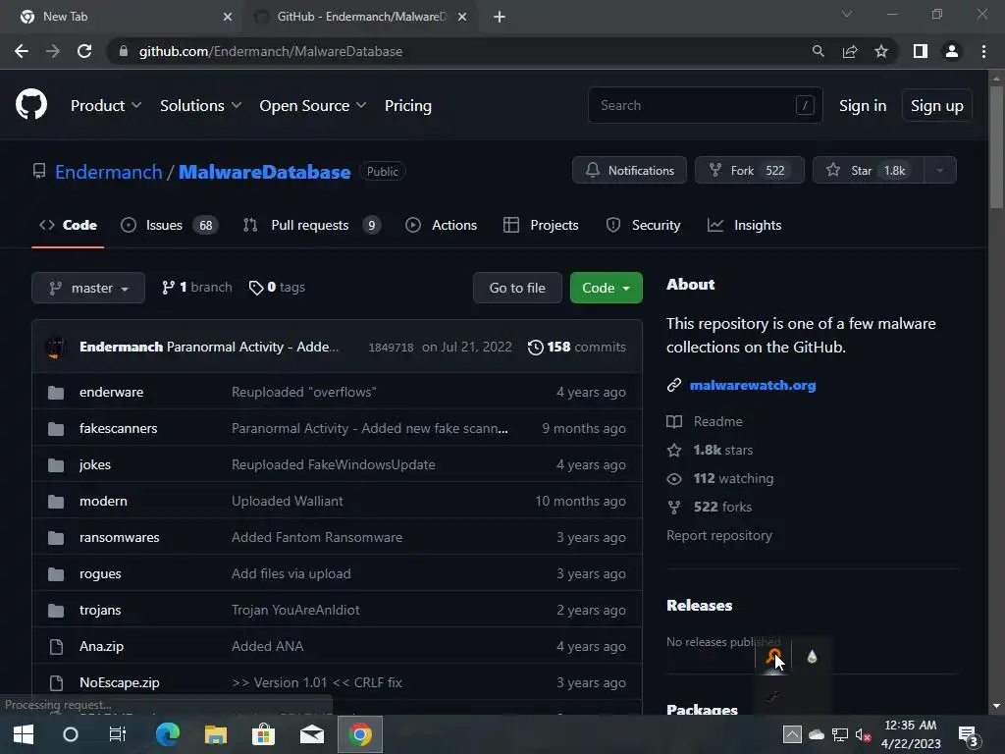Expand the Solutions menu
1005x754 pixels.
coord(200,106)
